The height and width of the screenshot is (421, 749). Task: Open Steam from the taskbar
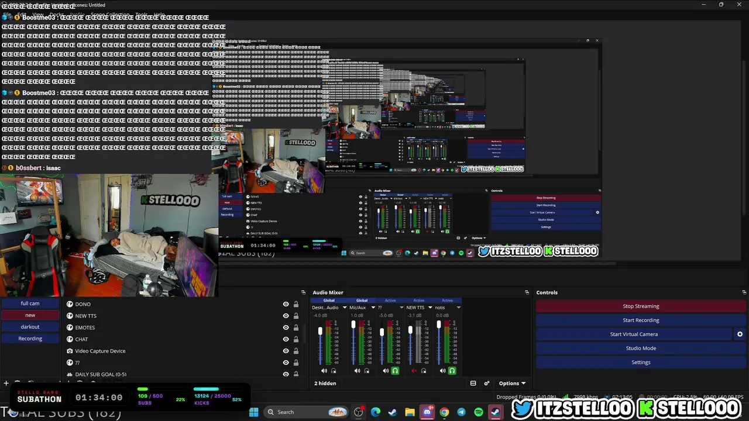coord(393,412)
